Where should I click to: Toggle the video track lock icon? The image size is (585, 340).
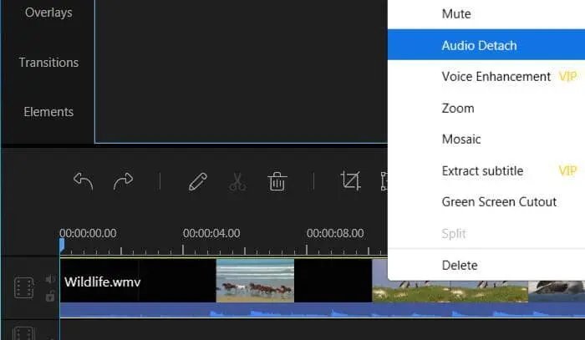coord(50,297)
